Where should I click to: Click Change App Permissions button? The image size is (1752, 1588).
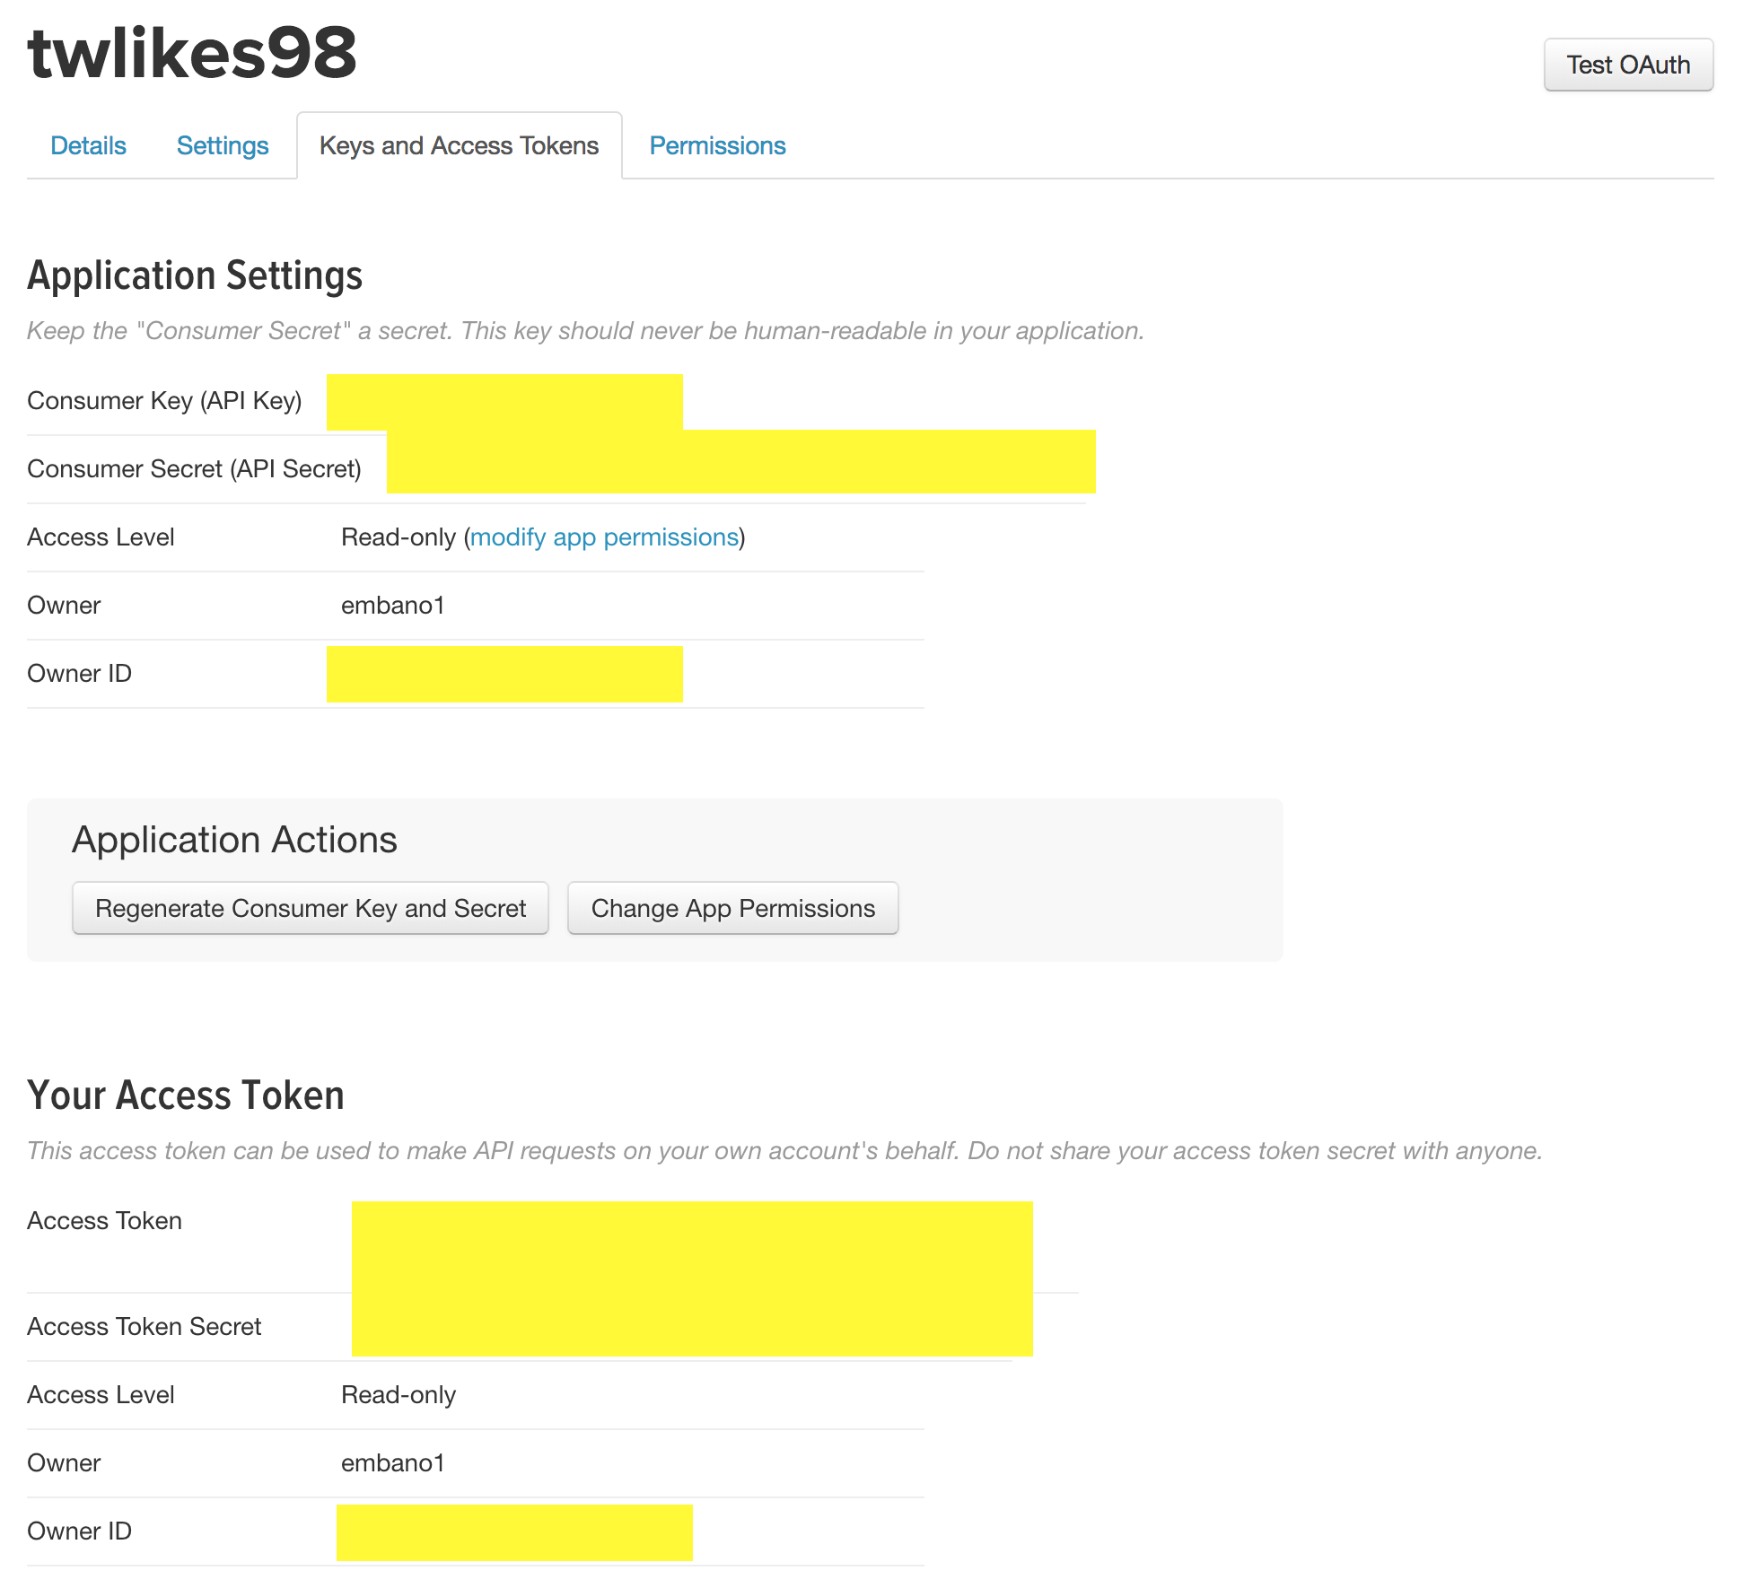[x=732, y=908]
